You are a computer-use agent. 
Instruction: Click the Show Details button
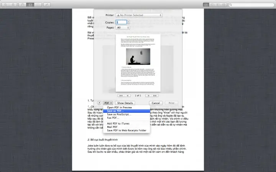[x=125, y=103]
